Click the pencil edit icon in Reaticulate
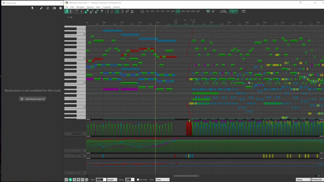 click(x=41, y=8)
